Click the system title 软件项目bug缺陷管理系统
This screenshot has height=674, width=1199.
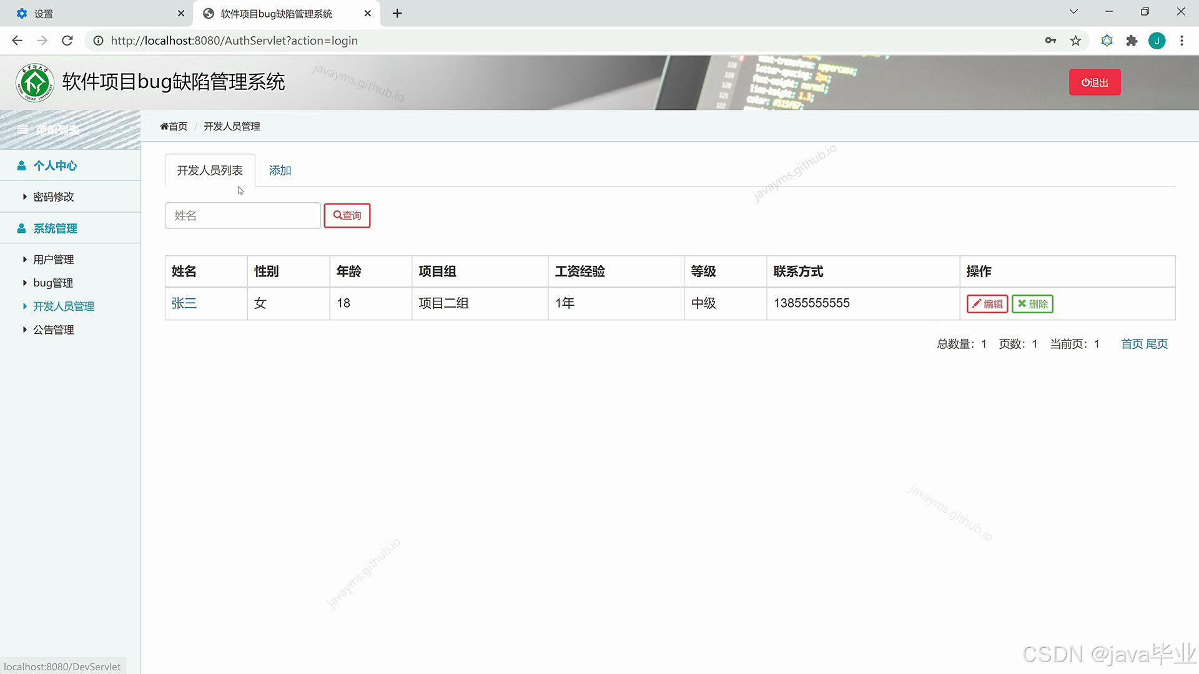click(174, 82)
